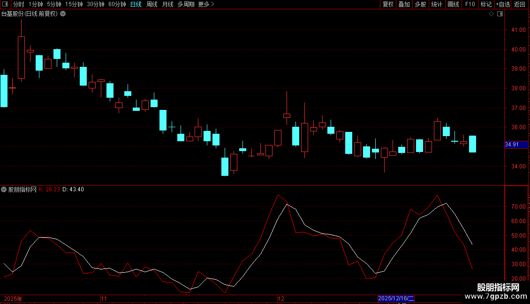Image resolution: width=530 pixels, height=304 pixels.
Task: Click the 2025年 year label on time axis
Action: click(x=13, y=298)
